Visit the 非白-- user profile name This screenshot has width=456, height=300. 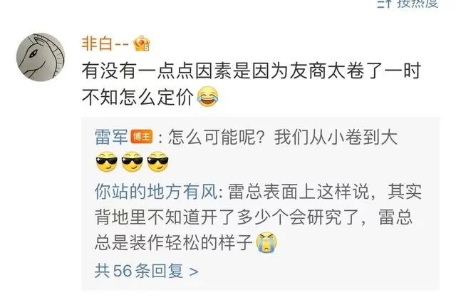tap(105, 44)
